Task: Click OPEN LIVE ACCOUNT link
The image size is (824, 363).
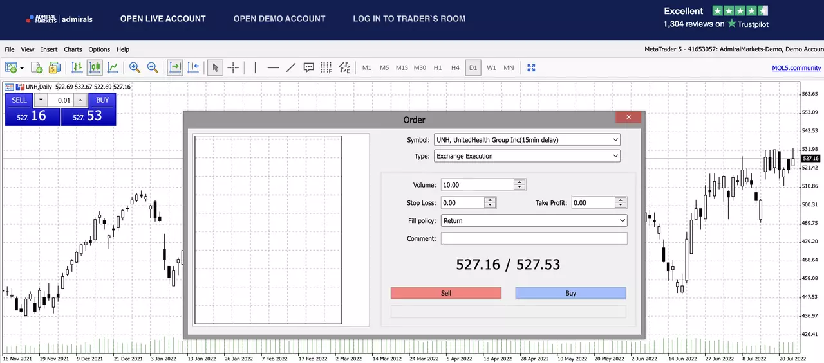Action: point(163,19)
